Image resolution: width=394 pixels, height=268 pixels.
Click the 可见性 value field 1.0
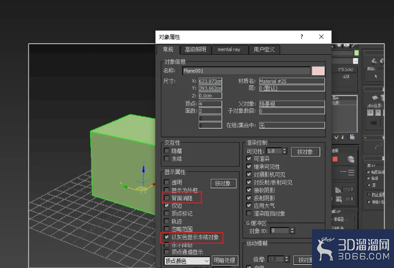click(274, 151)
